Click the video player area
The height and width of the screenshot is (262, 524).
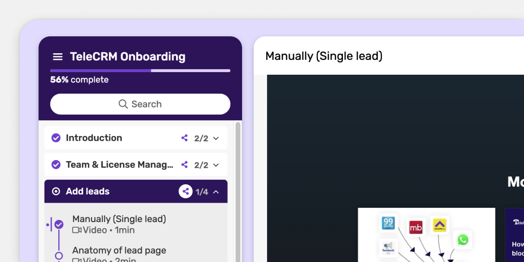pyautogui.click(x=396, y=168)
